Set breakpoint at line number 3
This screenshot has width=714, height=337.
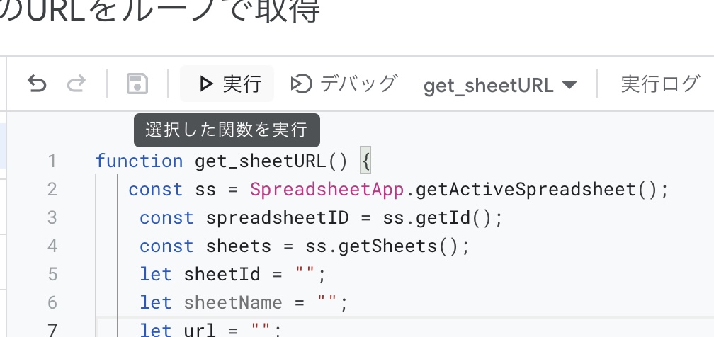pyautogui.click(x=51, y=218)
